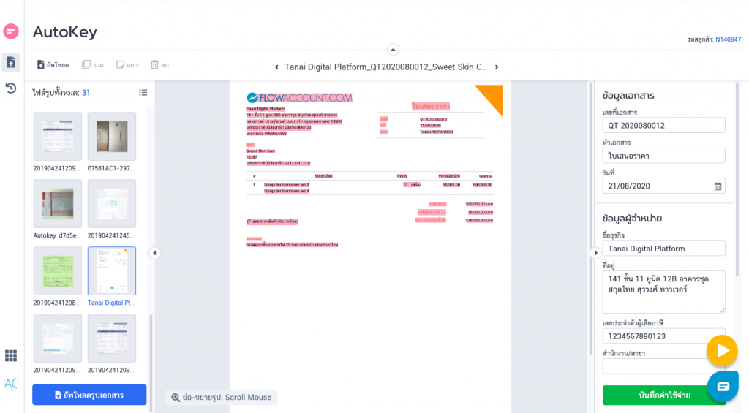Switch file list to list view icon
The image size is (749, 413).
(143, 93)
